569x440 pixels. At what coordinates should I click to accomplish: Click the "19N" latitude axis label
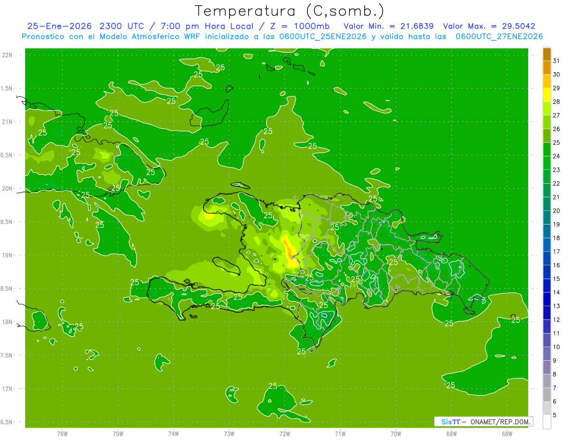coord(7,255)
